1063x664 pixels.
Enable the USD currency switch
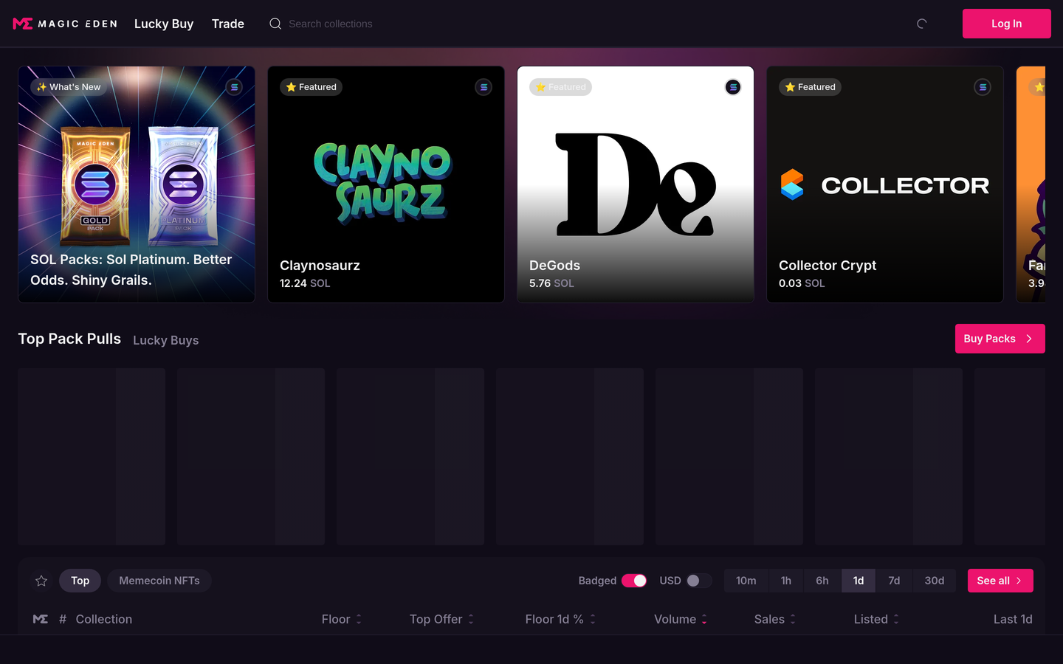(699, 581)
